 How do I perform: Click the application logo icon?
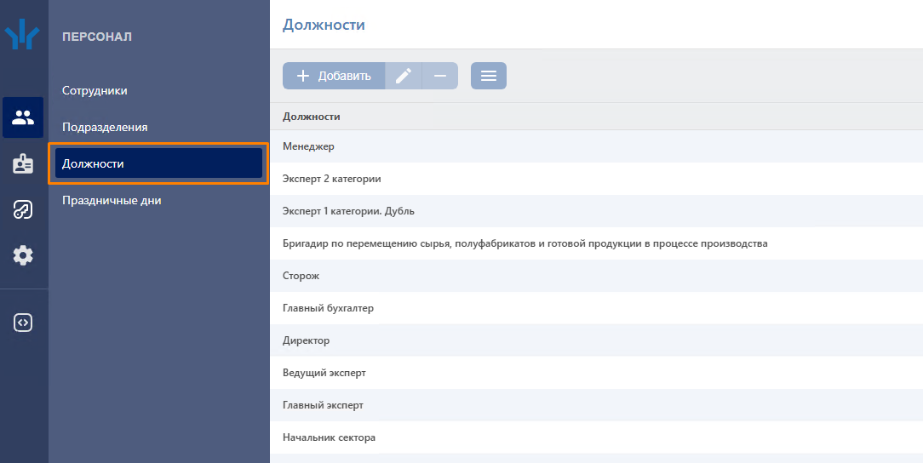click(x=23, y=37)
